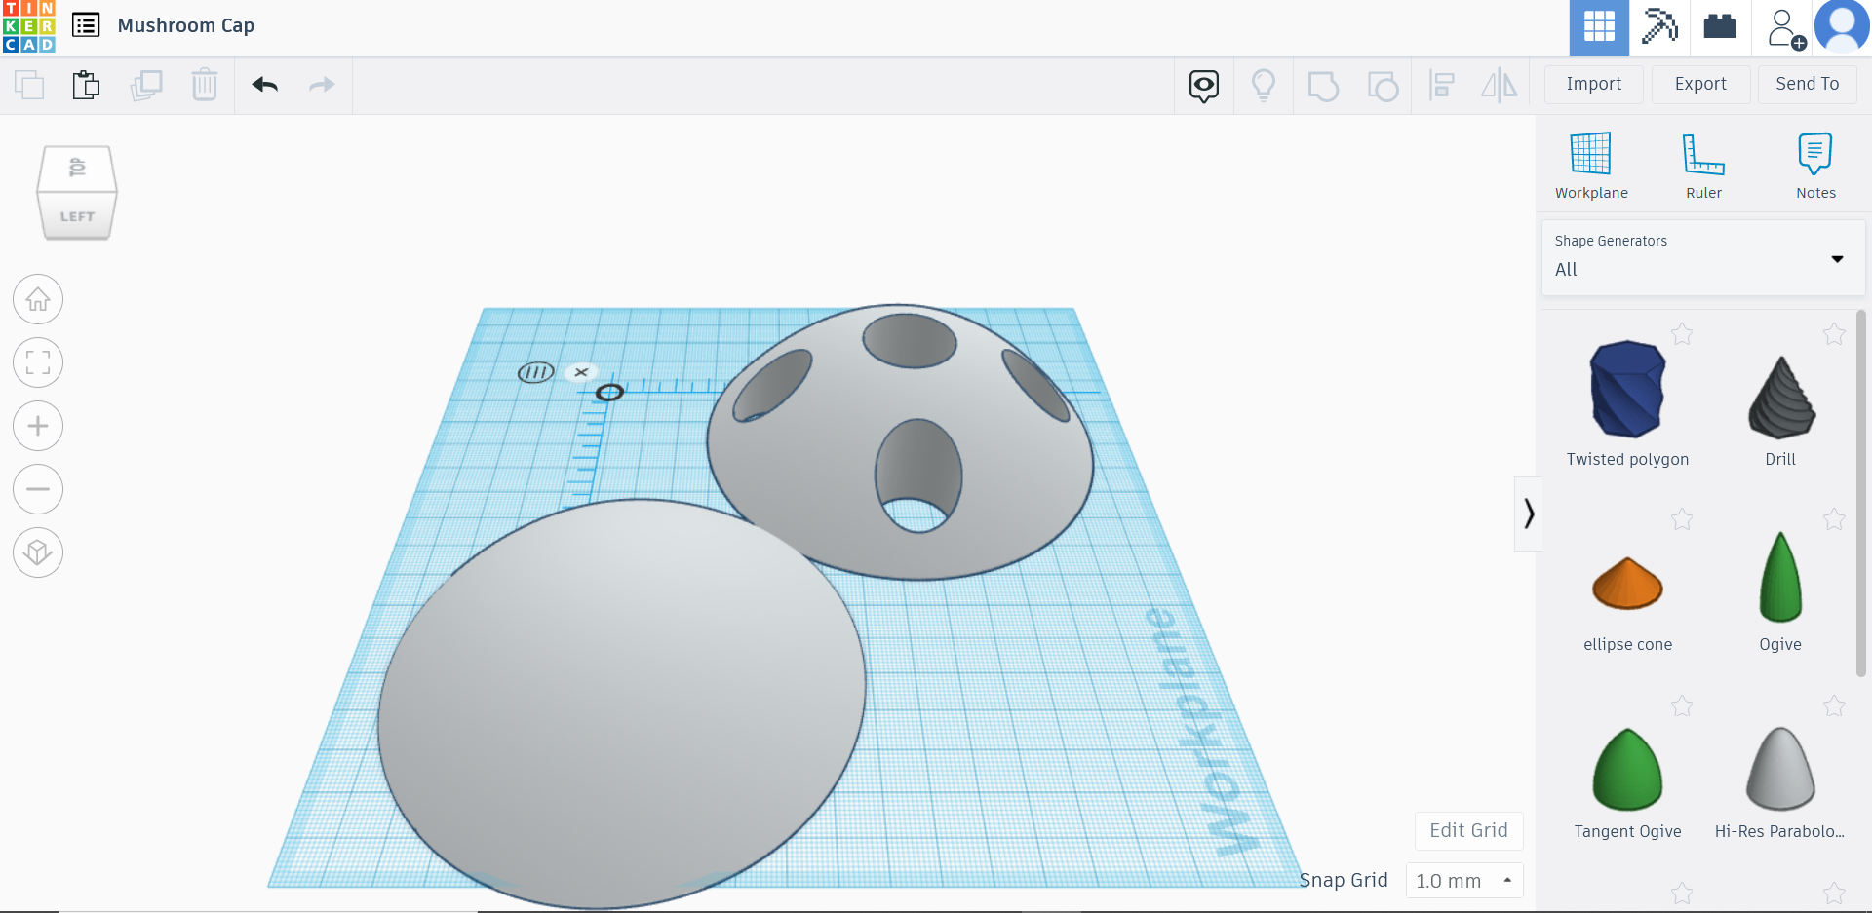Open the profile avatar menu

click(x=1842, y=26)
